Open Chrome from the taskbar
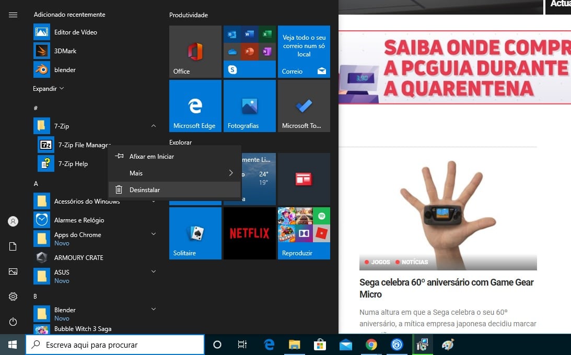 (x=371, y=345)
